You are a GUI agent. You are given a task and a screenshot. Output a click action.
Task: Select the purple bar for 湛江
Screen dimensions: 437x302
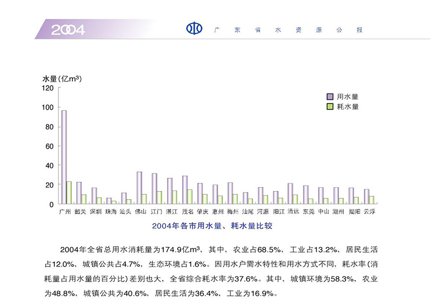(169, 191)
